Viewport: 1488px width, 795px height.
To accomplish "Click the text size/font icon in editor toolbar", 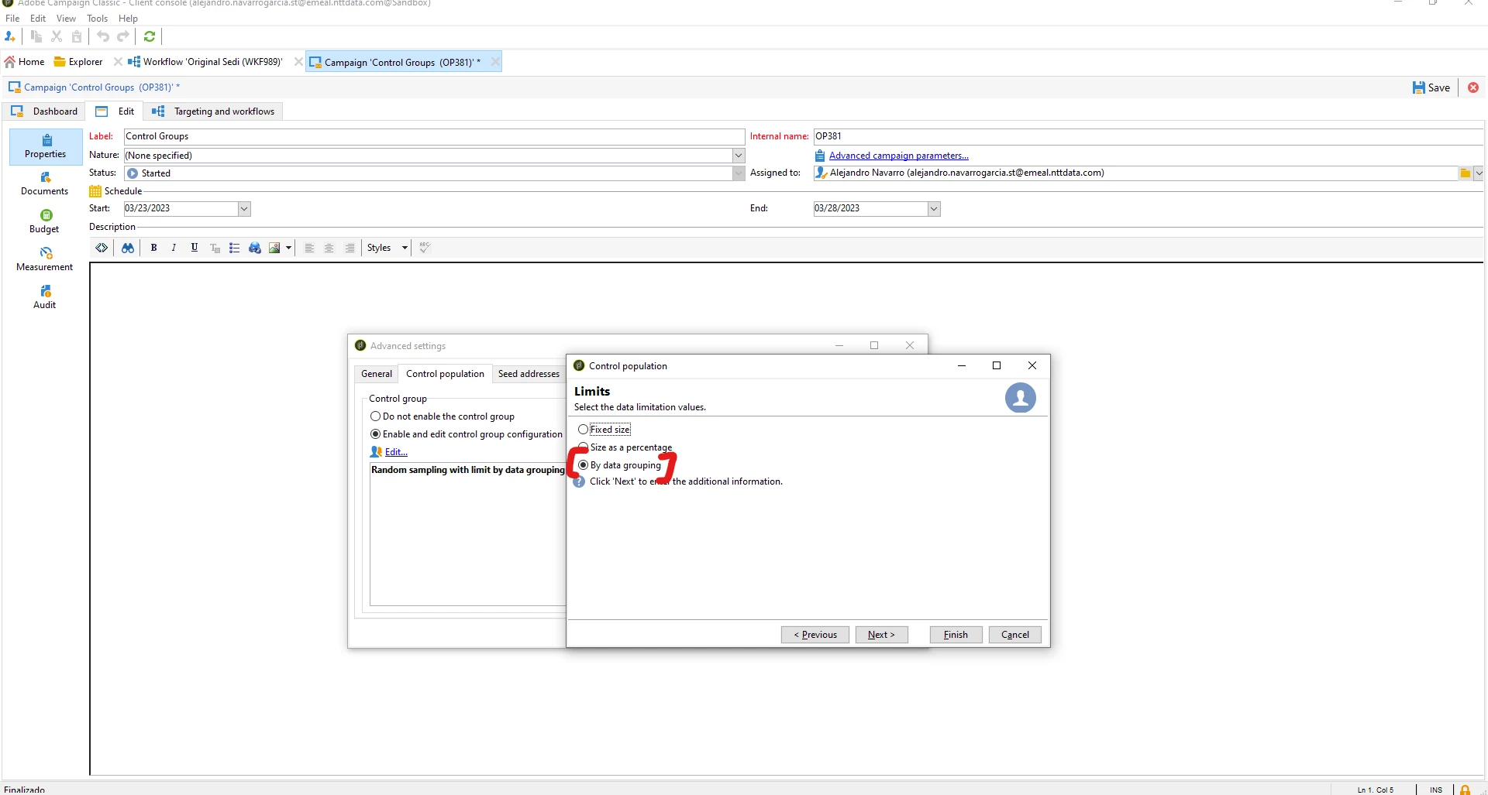I will click(x=215, y=248).
